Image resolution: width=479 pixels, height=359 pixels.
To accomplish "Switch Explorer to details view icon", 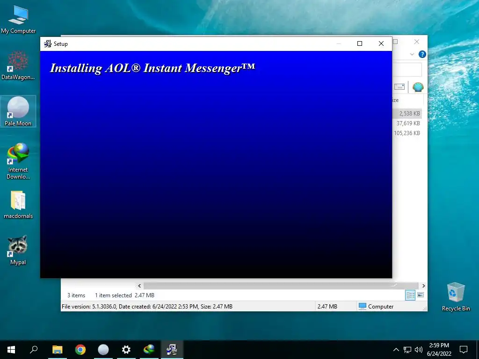I will [410, 295].
